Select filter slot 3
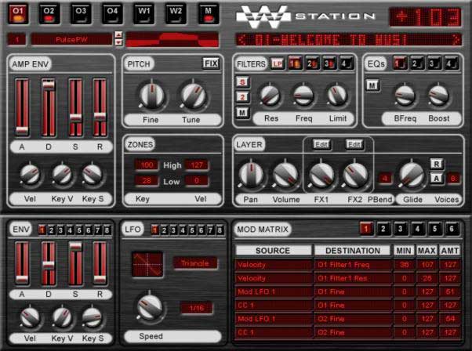Screen dimensions: 472x351 tap(329, 63)
